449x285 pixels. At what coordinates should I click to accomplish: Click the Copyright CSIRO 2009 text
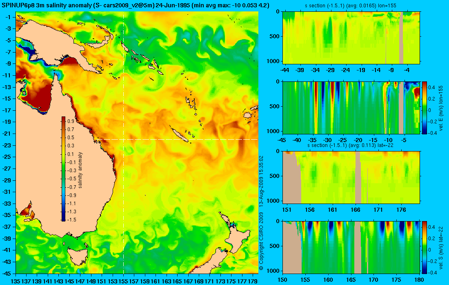click(x=261, y=241)
